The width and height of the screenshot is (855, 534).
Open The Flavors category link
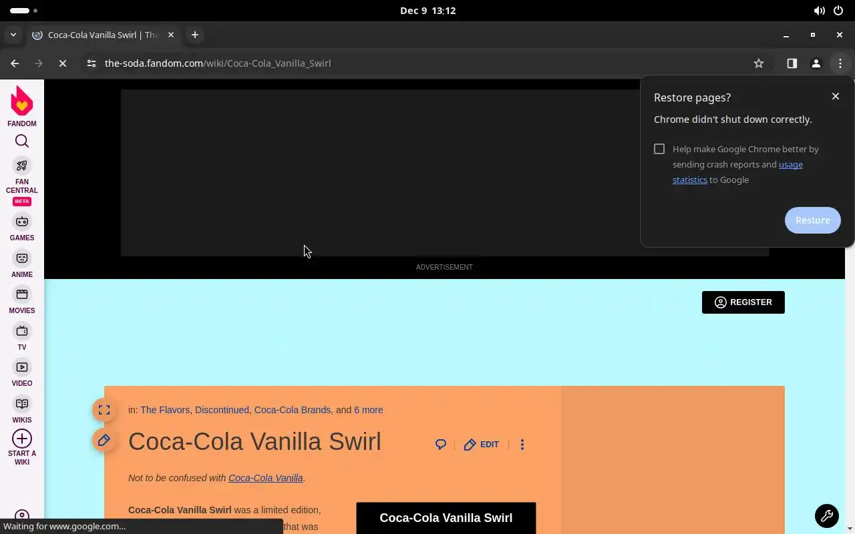pyautogui.click(x=165, y=410)
